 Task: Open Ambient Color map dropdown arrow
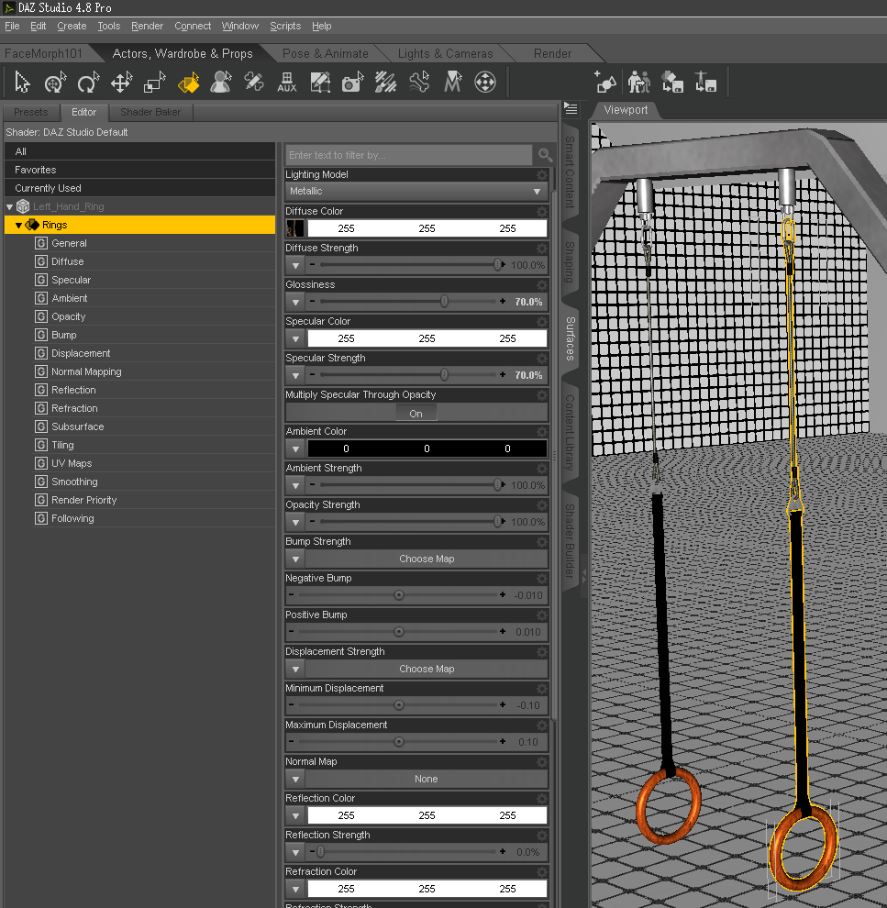pos(296,448)
